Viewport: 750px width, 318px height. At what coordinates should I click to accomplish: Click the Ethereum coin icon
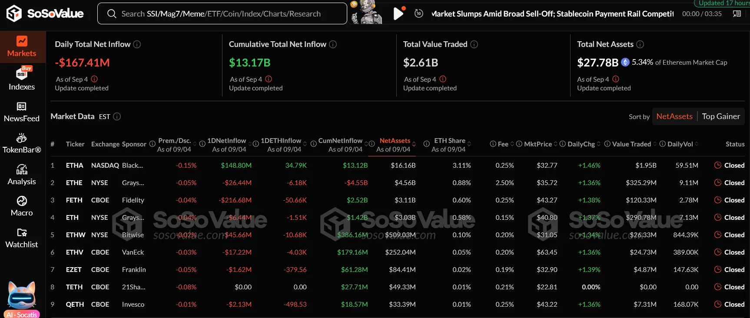coord(625,62)
